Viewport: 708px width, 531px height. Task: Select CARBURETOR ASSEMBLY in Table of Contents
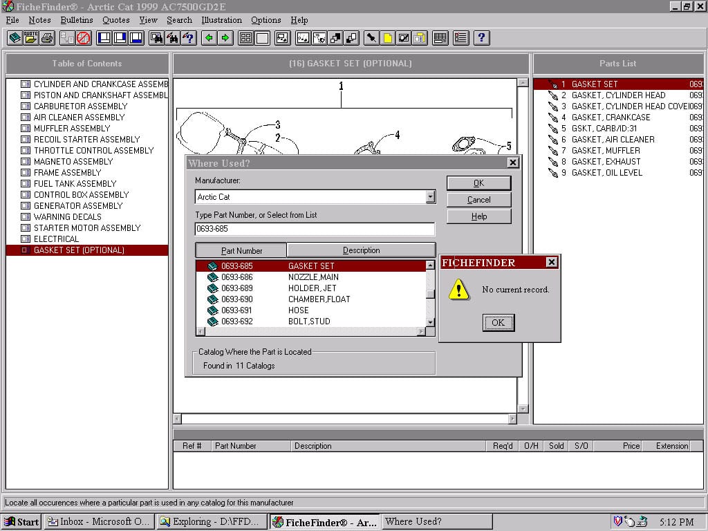coord(80,106)
